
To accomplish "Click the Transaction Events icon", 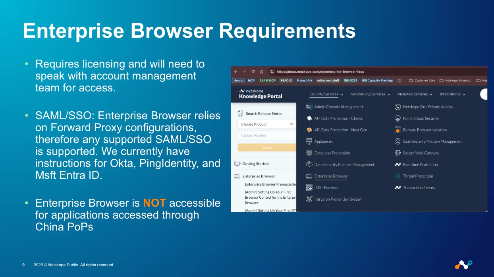I will [x=398, y=188].
